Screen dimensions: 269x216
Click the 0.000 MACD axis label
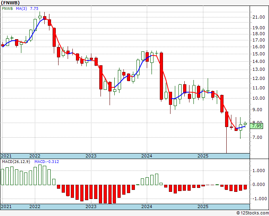(x=259, y=185)
